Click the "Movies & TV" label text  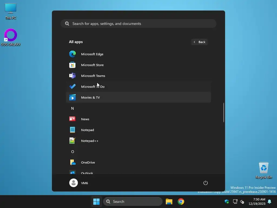90,97
